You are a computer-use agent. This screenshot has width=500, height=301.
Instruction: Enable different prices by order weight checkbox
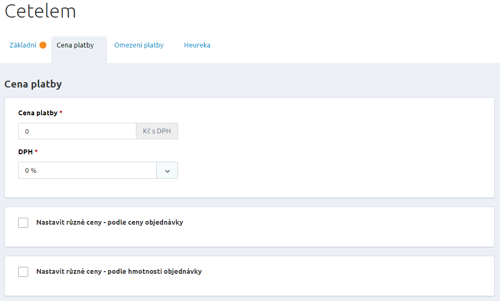pyautogui.click(x=23, y=272)
